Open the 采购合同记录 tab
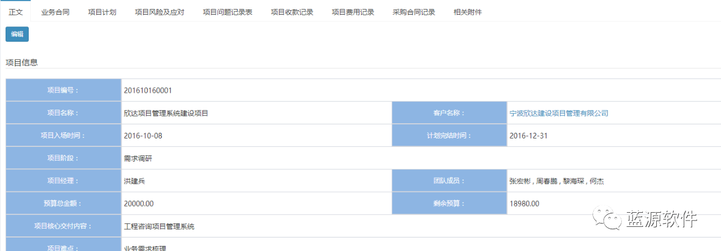Screen dimensions: 721x251 pyautogui.click(x=413, y=12)
